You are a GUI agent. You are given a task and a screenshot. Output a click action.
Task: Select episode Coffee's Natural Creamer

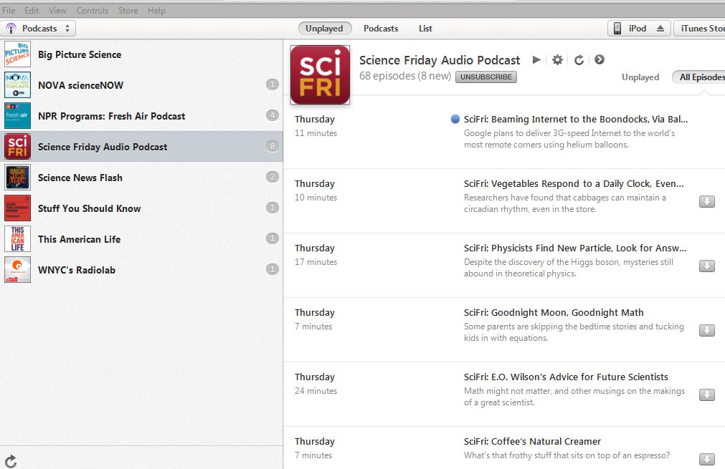coord(504,448)
